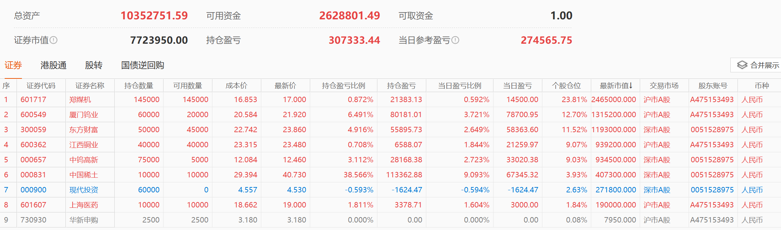Sort by 成本价 column header
Screen dimensions: 781x230
coord(236,86)
